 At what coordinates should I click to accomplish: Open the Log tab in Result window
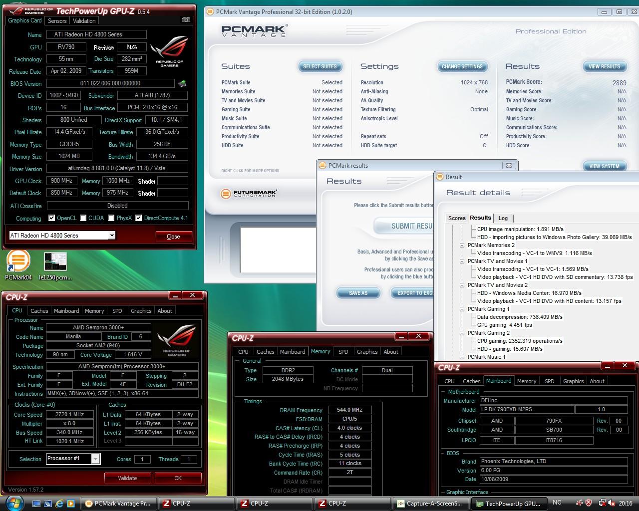503,218
